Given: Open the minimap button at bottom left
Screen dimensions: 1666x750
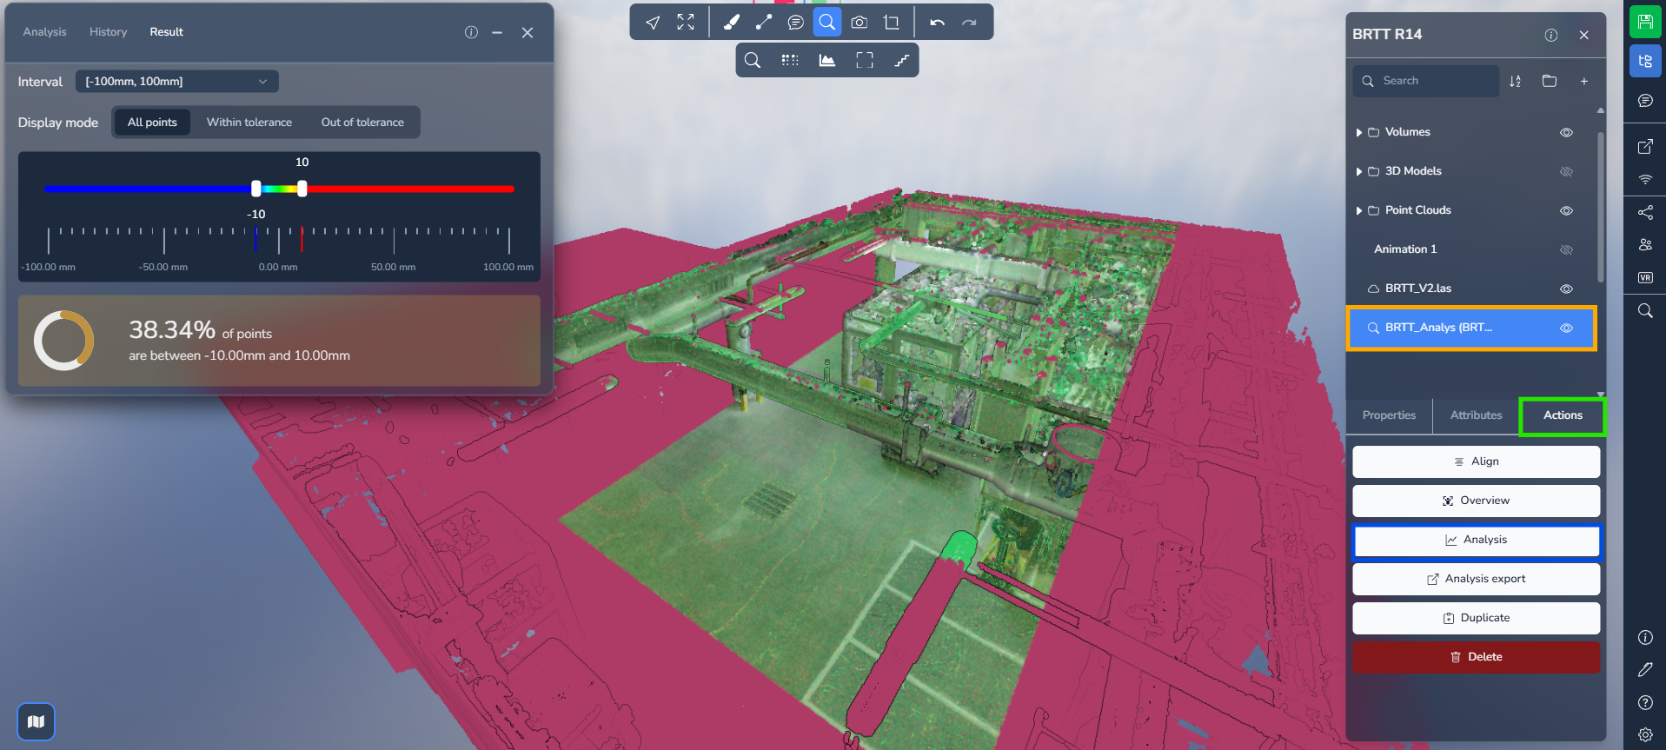Looking at the screenshot, I should click(36, 721).
